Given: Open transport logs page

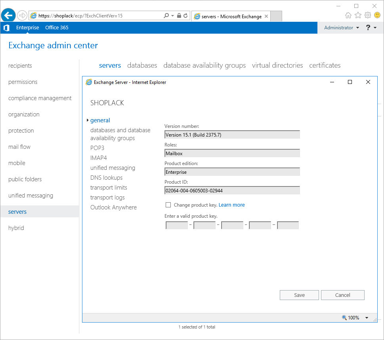Looking at the screenshot, I should pos(107,198).
